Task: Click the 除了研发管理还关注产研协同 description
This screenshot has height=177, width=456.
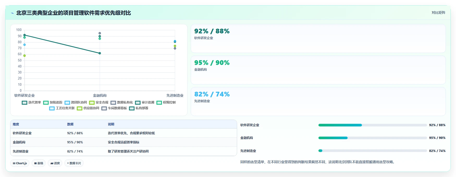Action: coord(128,151)
